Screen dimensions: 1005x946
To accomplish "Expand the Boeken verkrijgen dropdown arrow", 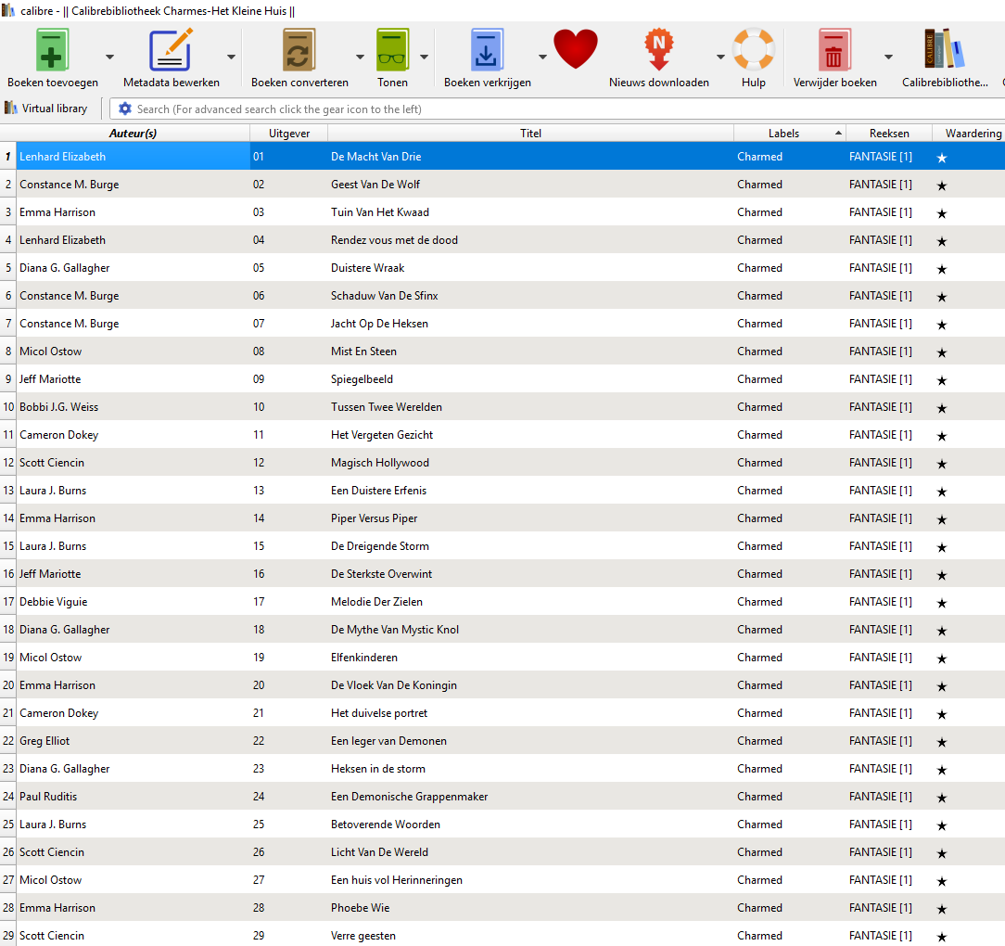I will click(542, 58).
